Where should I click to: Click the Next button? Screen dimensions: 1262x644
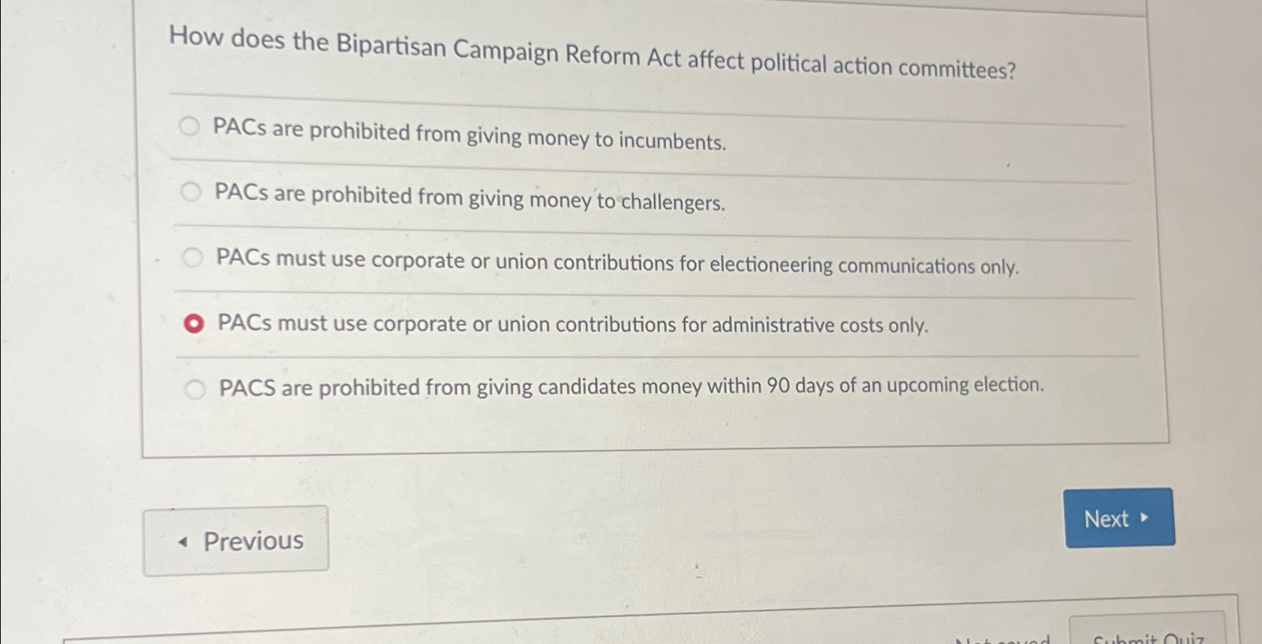coord(1118,519)
